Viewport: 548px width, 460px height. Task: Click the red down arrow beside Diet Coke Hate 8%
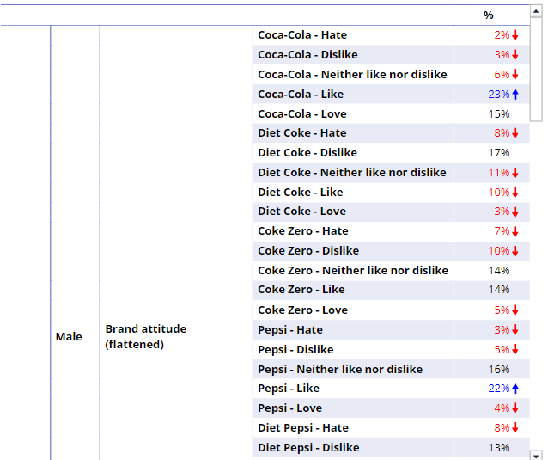515,133
